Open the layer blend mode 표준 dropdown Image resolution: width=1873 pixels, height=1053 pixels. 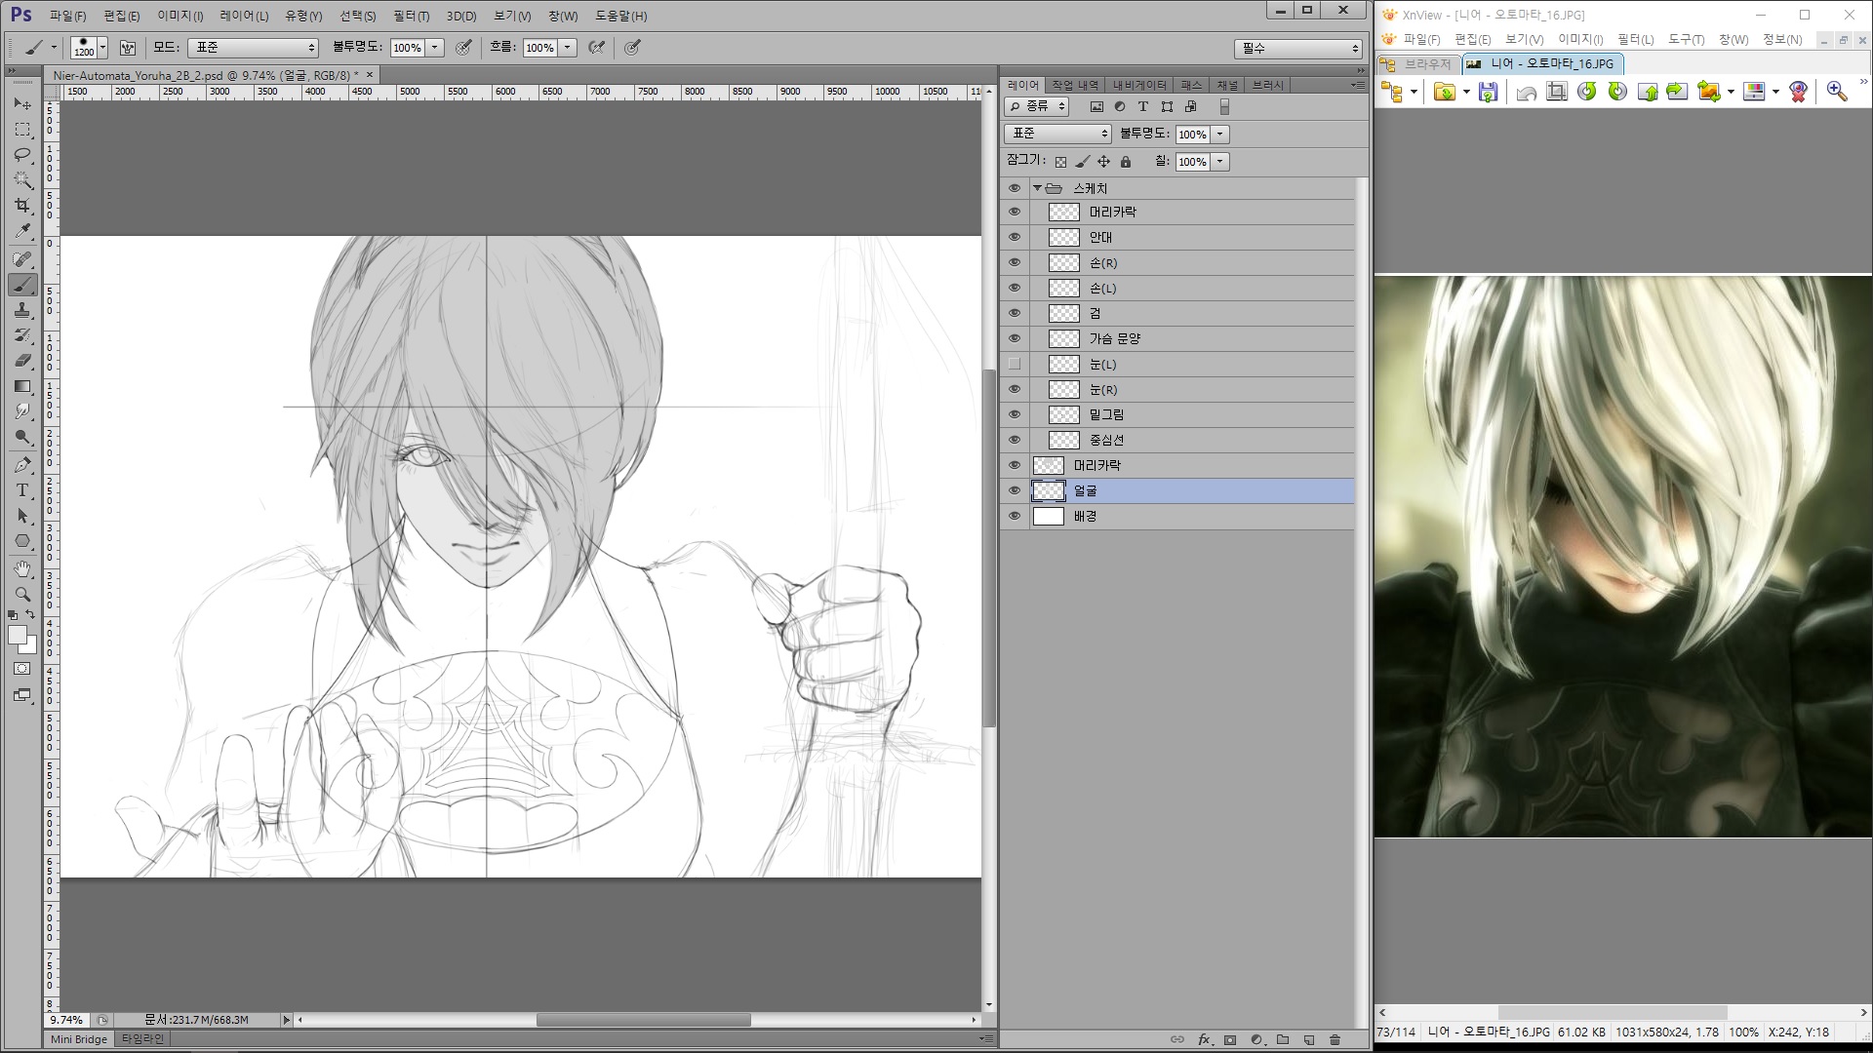pos(1057,134)
